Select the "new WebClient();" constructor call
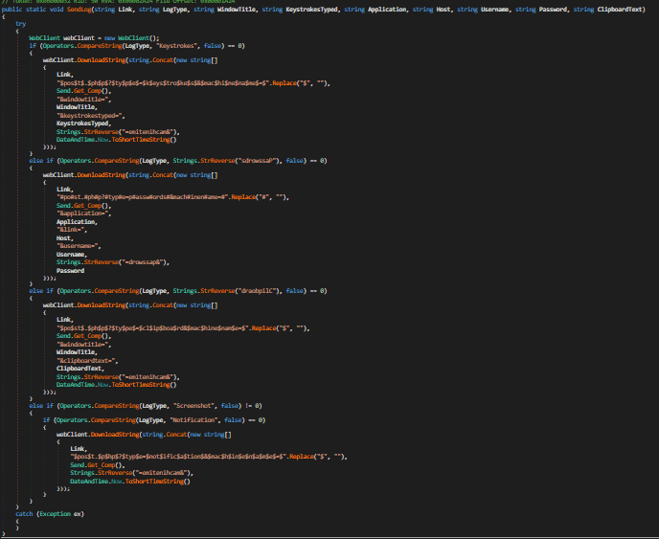The height and width of the screenshot is (539, 659). pyautogui.click(x=132, y=37)
